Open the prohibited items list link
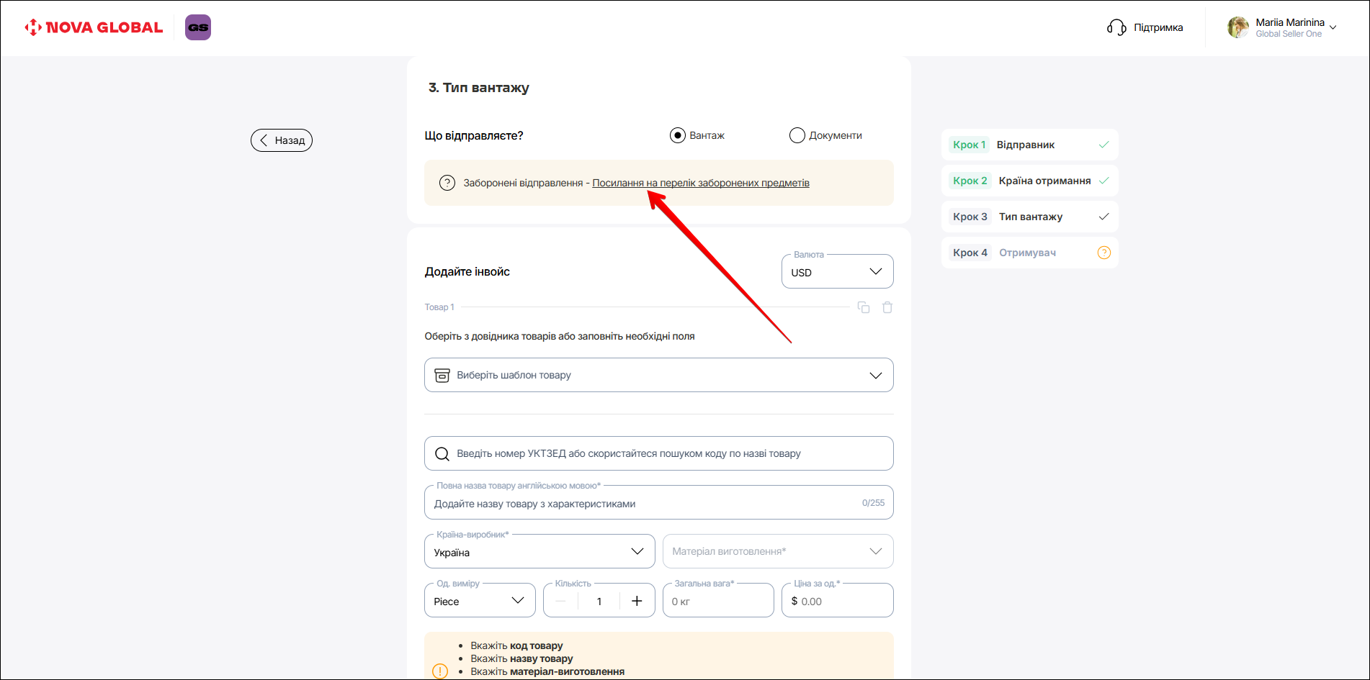Screen dimensions: 1370x680 tap(700, 183)
